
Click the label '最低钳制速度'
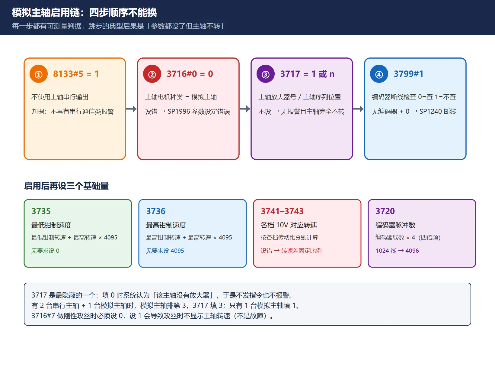(x=51, y=225)
